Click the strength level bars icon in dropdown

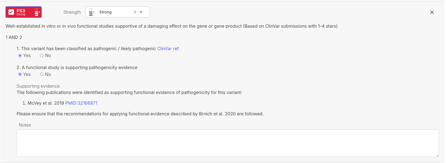[x=91, y=12]
